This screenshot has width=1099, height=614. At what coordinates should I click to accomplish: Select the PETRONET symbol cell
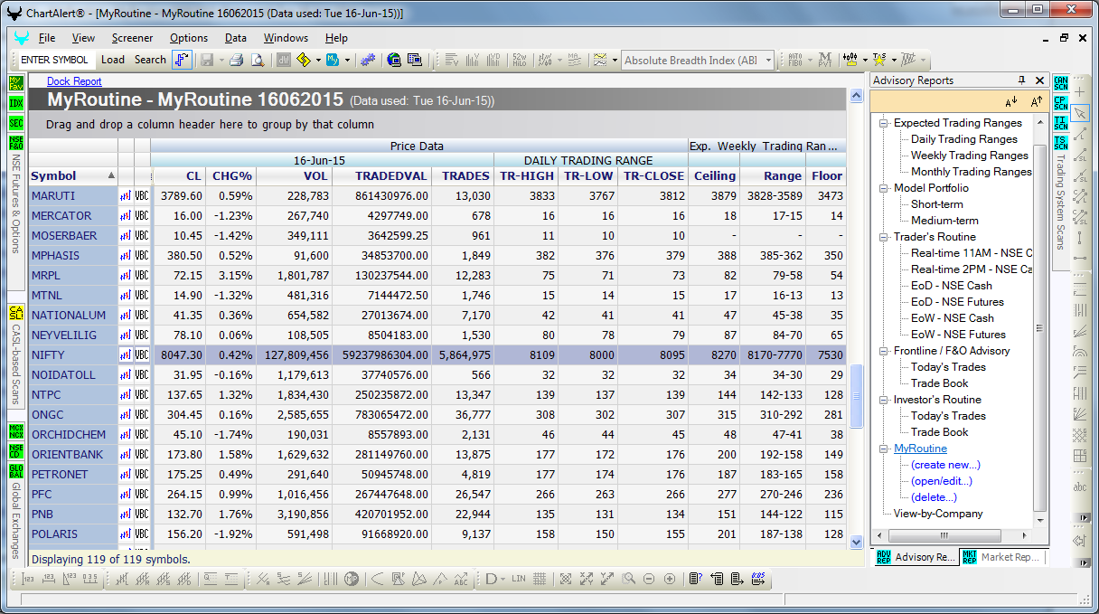(x=73, y=475)
